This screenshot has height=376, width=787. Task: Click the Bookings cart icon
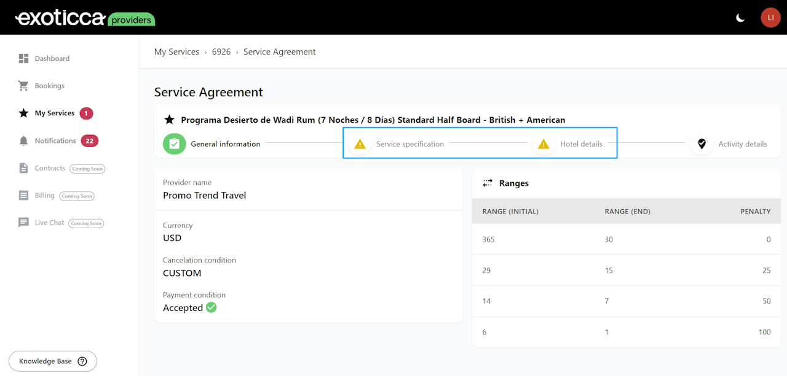coord(23,86)
